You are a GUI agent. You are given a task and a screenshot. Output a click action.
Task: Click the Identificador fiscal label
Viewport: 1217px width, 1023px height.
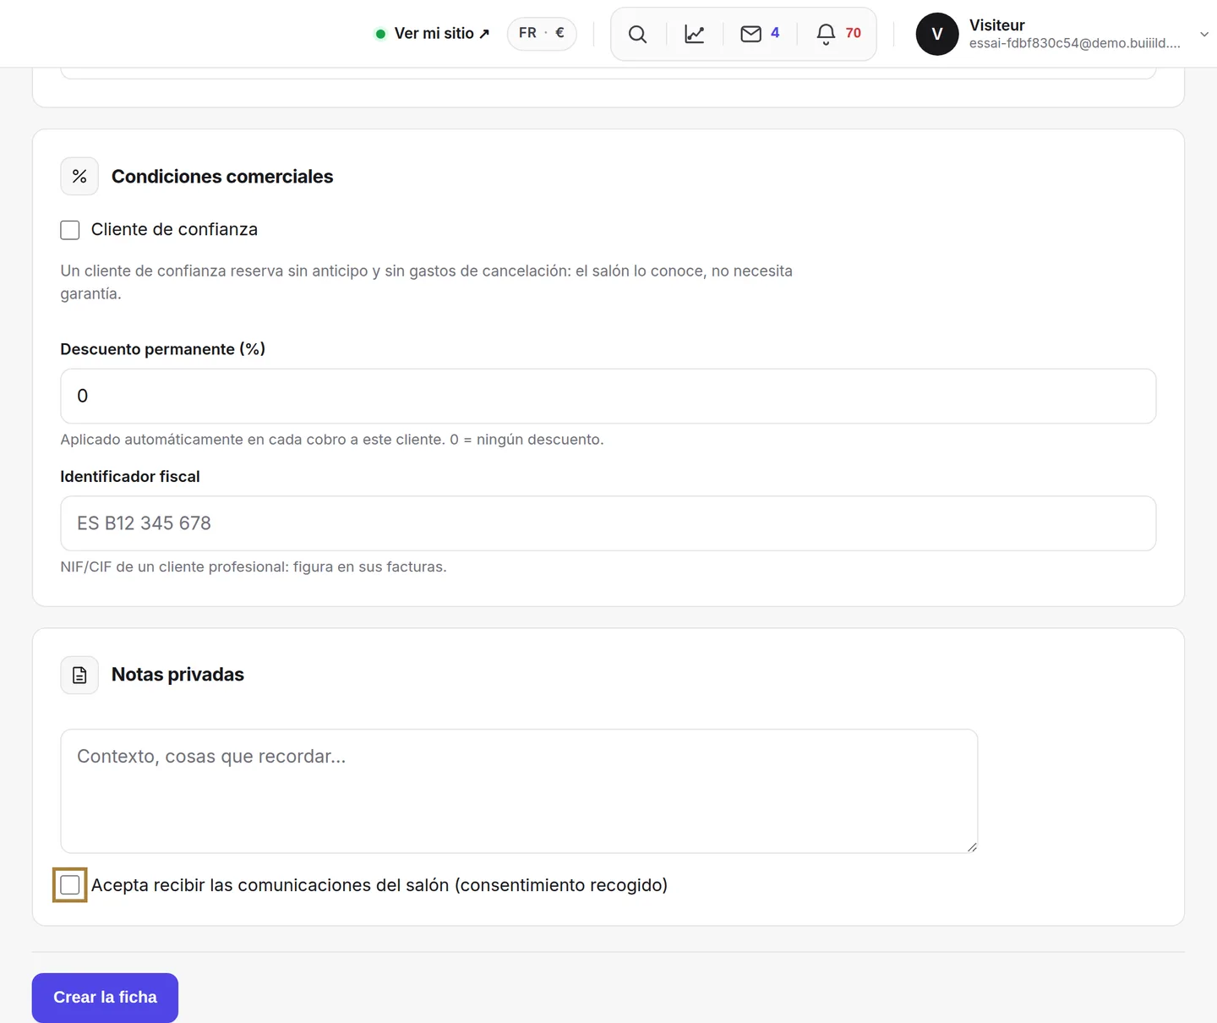pyautogui.click(x=130, y=477)
